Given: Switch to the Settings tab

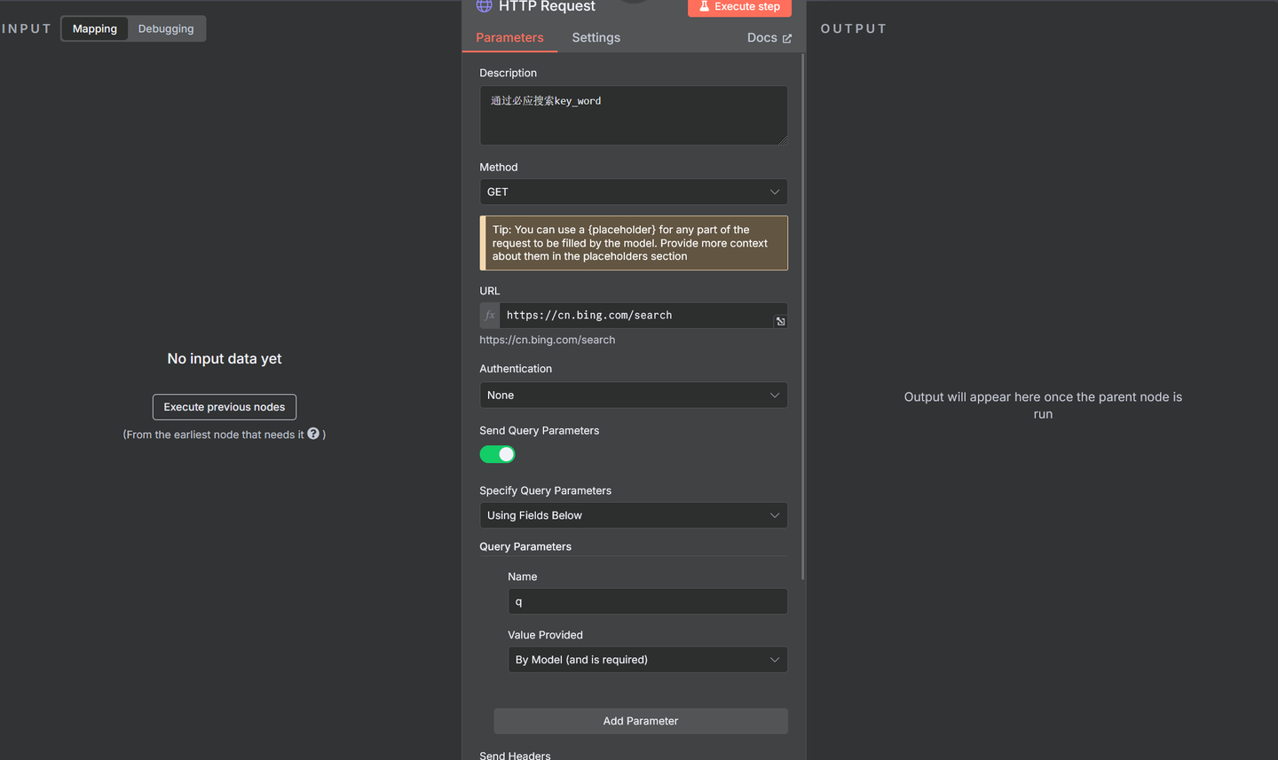Looking at the screenshot, I should pos(596,37).
